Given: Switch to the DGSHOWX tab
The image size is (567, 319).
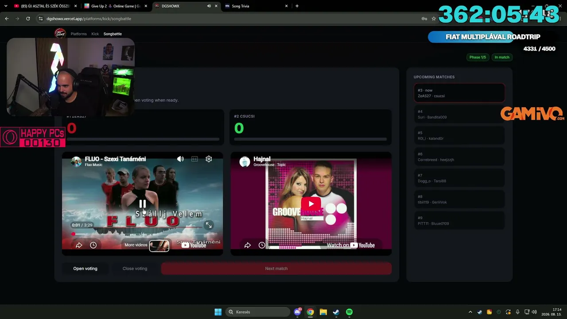Looking at the screenshot, I should (186, 6).
